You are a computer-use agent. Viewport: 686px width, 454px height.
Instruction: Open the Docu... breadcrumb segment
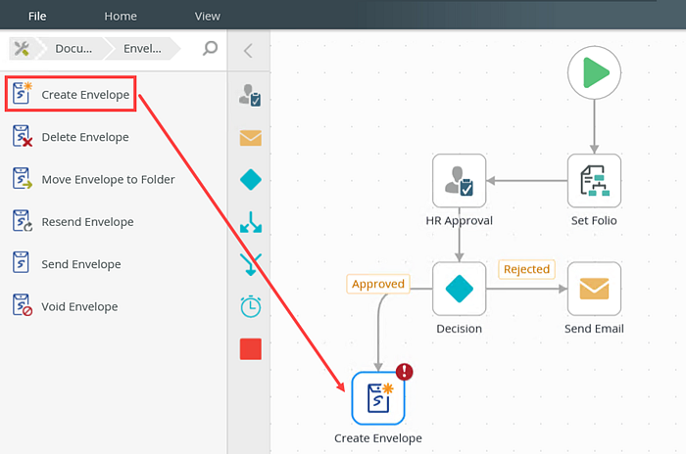click(73, 49)
